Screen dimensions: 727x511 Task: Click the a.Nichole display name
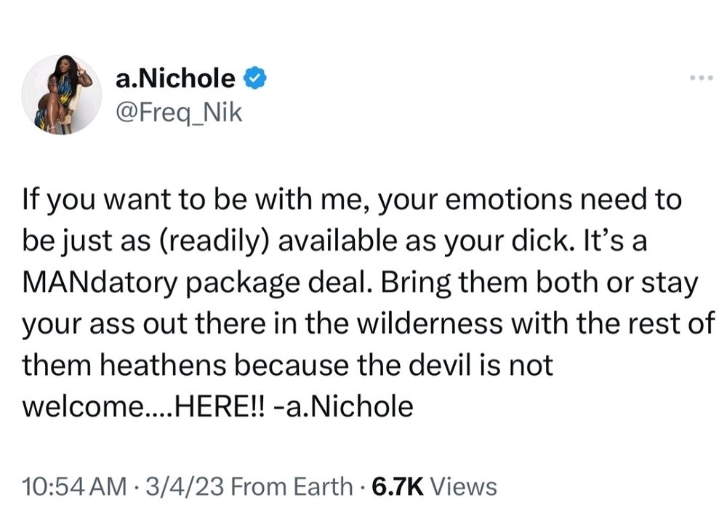(x=175, y=78)
